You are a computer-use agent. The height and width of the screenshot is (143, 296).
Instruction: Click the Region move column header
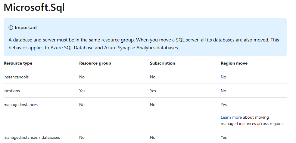coord(234,63)
